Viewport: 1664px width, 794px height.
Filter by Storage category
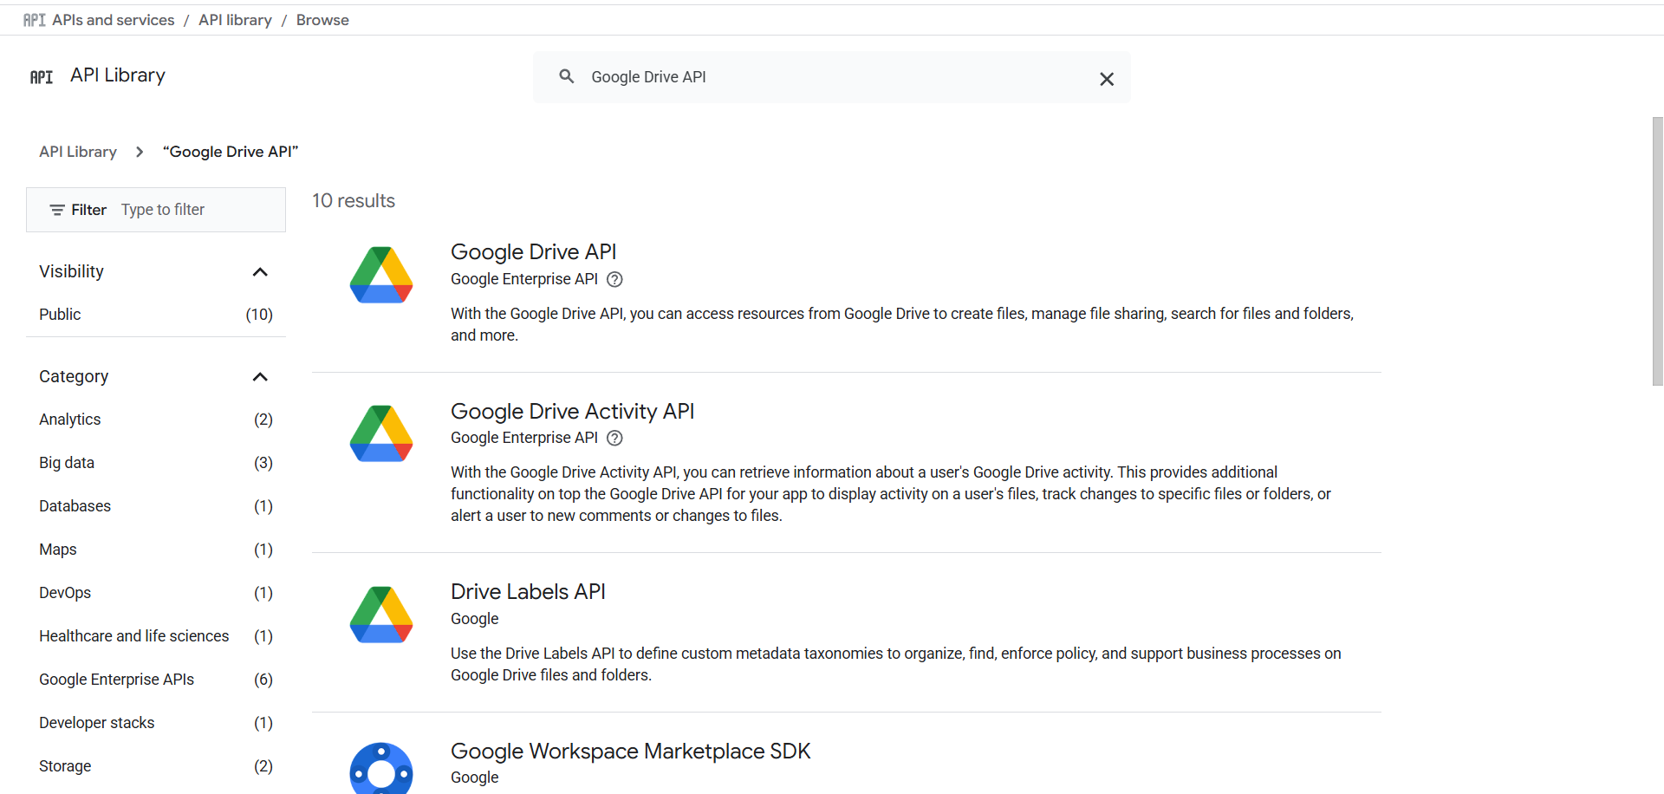(x=156, y=766)
